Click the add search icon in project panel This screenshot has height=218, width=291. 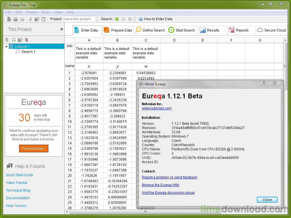(14, 40)
